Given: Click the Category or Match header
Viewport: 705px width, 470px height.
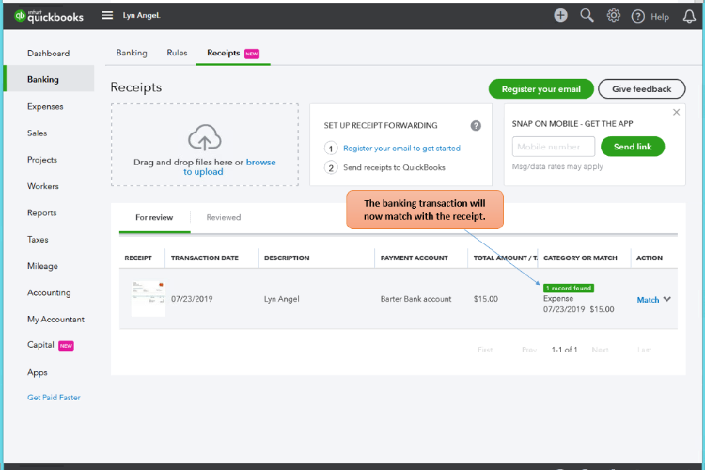Looking at the screenshot, I should pos(580,258).
